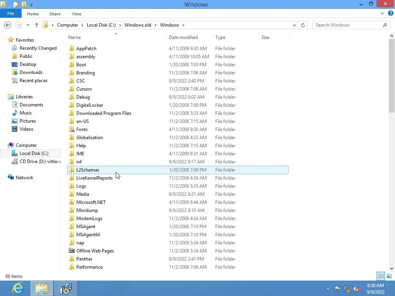Navigate to Local Disk (C:) breadcrumb
The width and height of the screenshot is (395, 296).
101,25
